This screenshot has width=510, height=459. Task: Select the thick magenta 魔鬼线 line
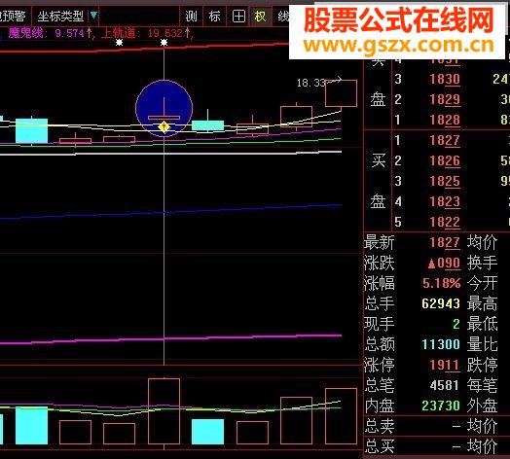click(170, 339)
